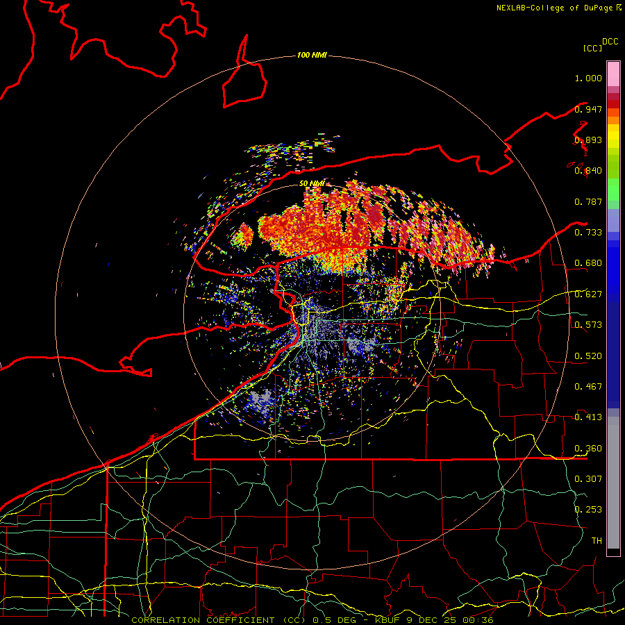This screenshot has width=625, height=625.
Task: Select the 0.360 legend value
Action: coord(588,449)
